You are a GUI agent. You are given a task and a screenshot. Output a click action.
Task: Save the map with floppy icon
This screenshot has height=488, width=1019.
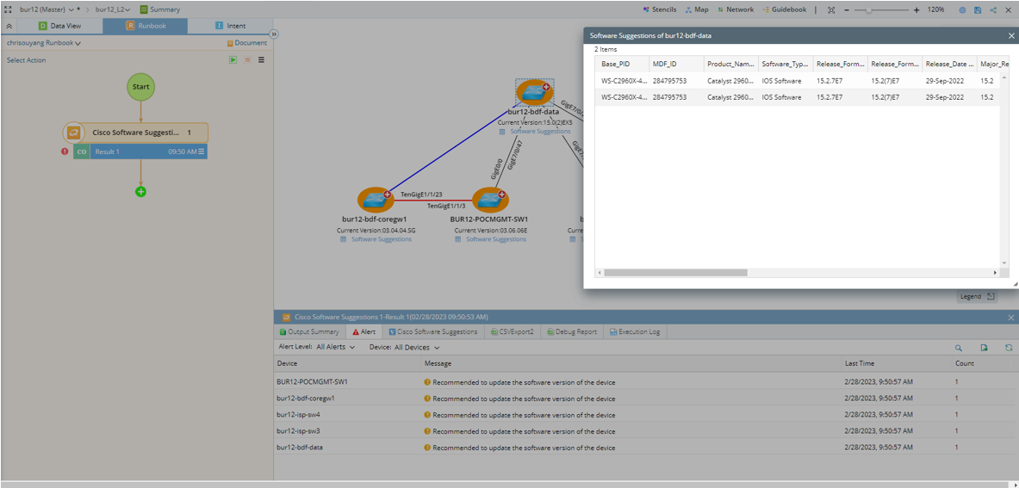click(x=978, y=9)
